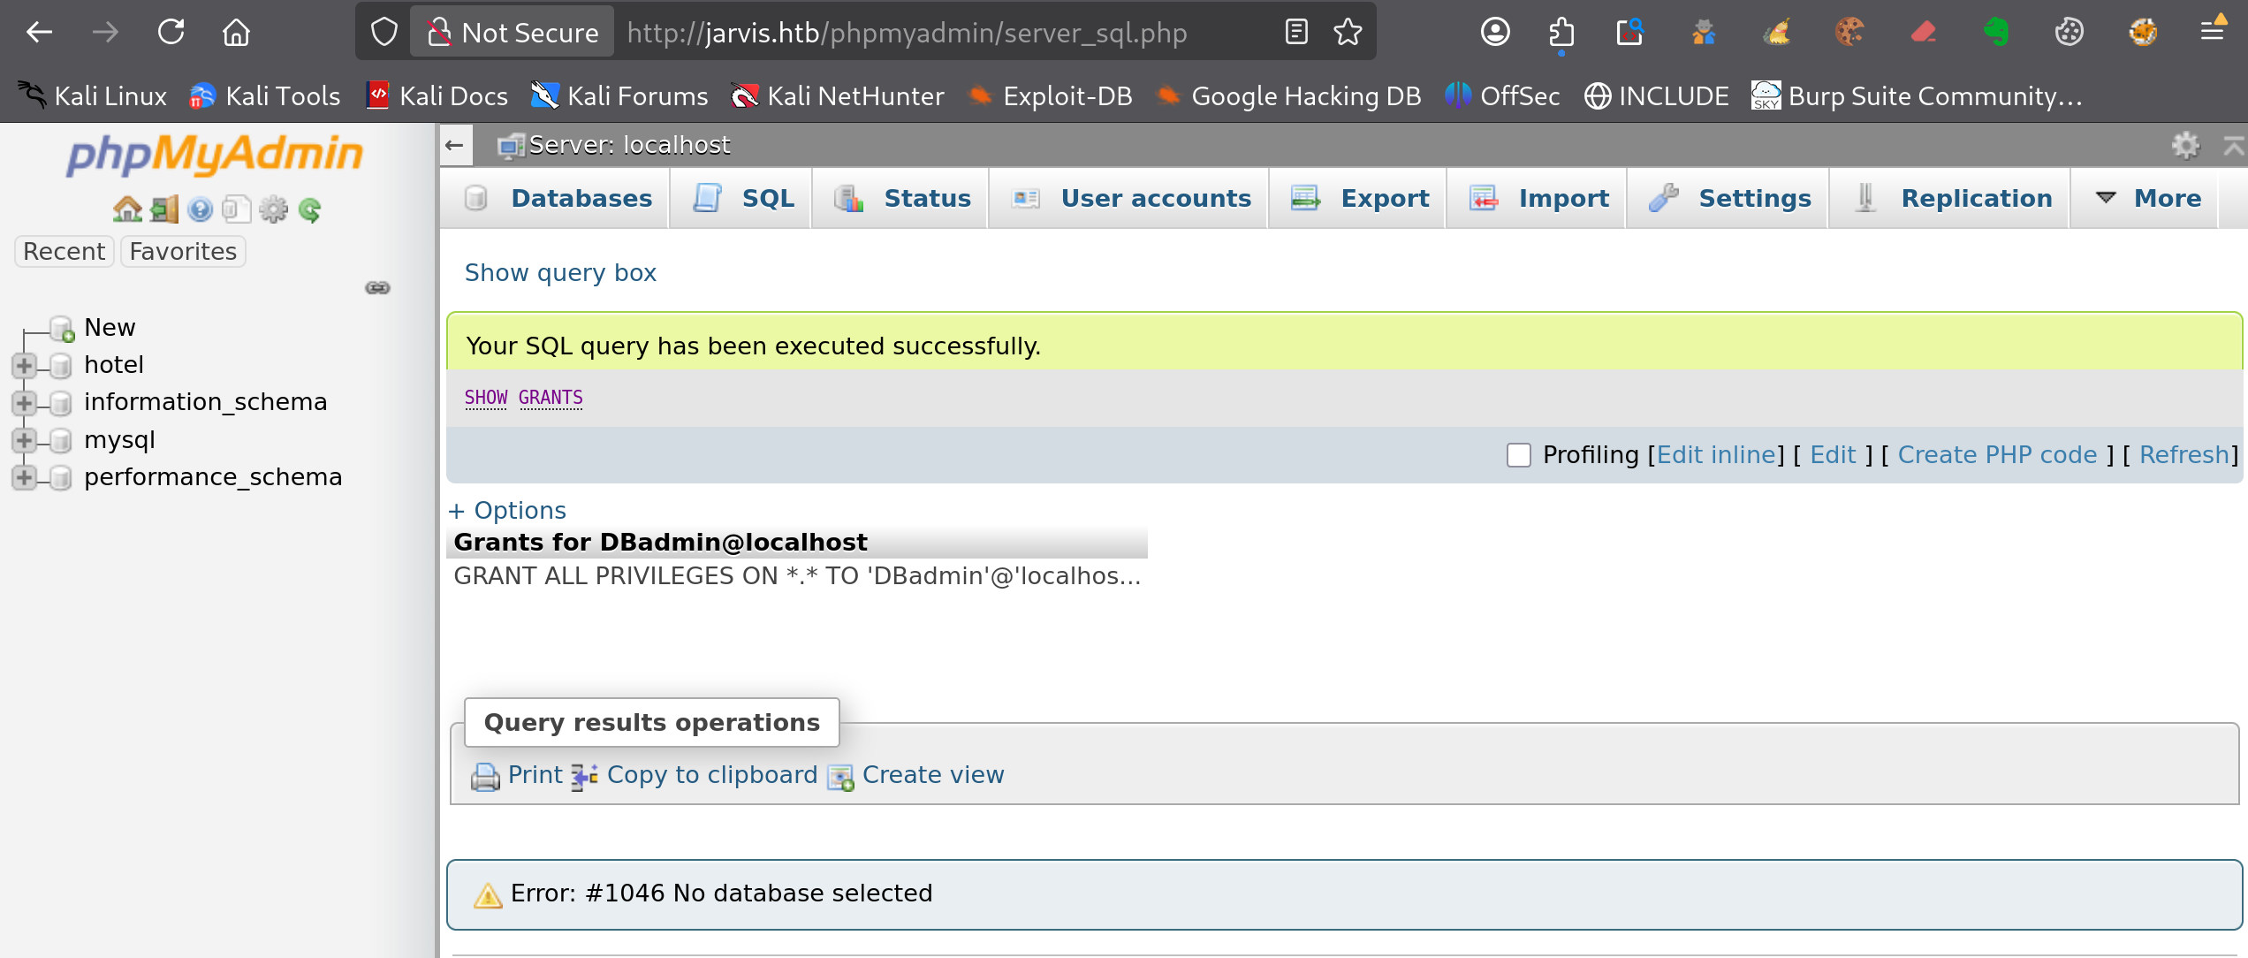2248x958 pixels.
Task: Toggle reader view icon in address bar
Action: point(1296,33)
